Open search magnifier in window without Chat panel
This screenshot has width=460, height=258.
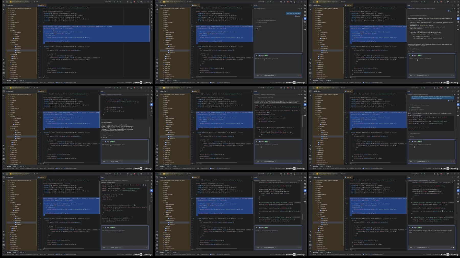[138, 2]
